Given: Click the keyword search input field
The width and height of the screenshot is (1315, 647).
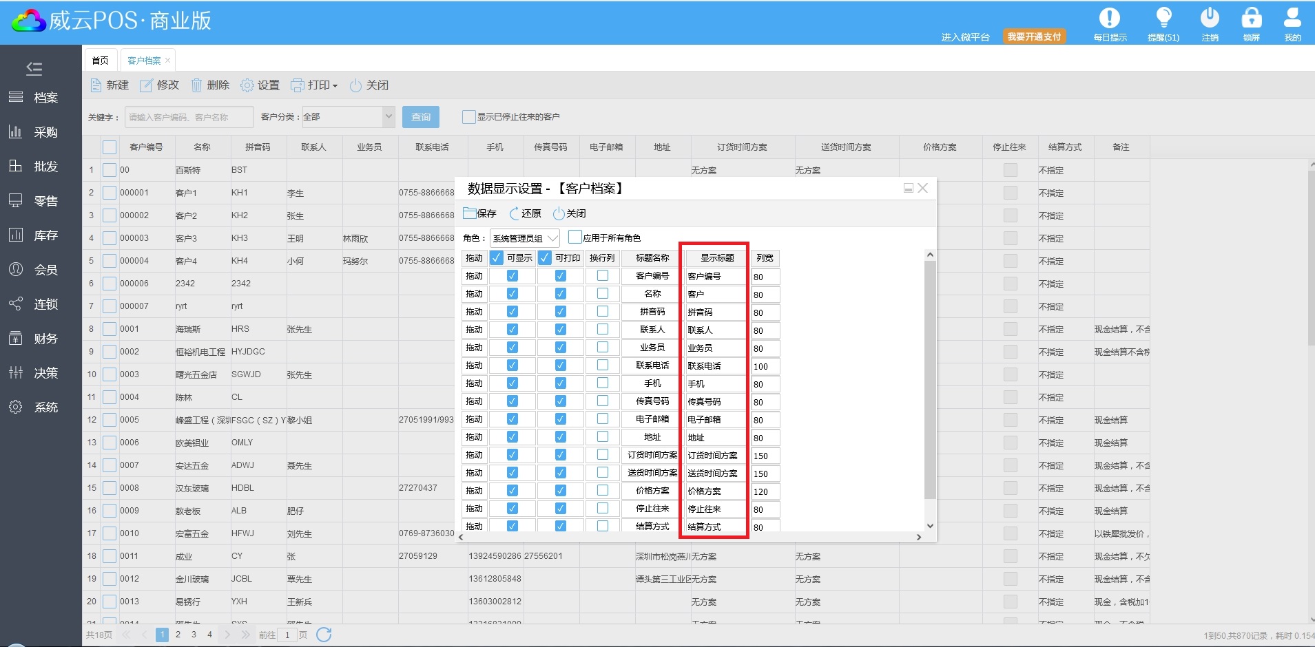Looking at the screenshot, I should click(189, 117).
